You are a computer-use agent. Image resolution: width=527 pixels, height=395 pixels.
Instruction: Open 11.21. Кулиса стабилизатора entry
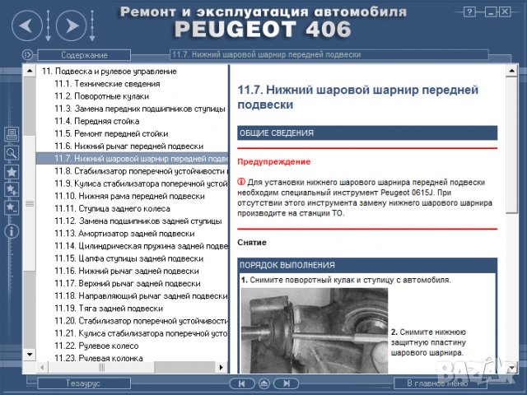(141, 333)
